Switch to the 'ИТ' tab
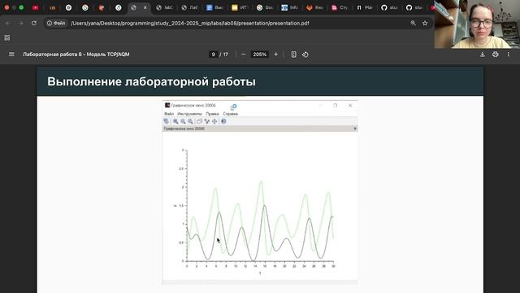This screenshot has width=520, height=293. (240, 7)
